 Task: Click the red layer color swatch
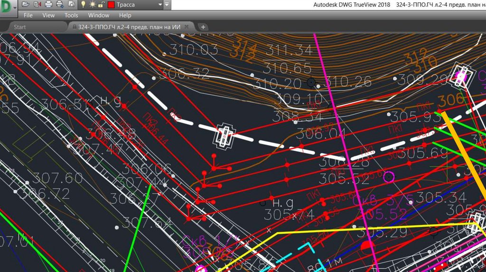coord(111,5)
